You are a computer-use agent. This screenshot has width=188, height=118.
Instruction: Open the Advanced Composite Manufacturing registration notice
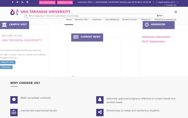point(55,16)
